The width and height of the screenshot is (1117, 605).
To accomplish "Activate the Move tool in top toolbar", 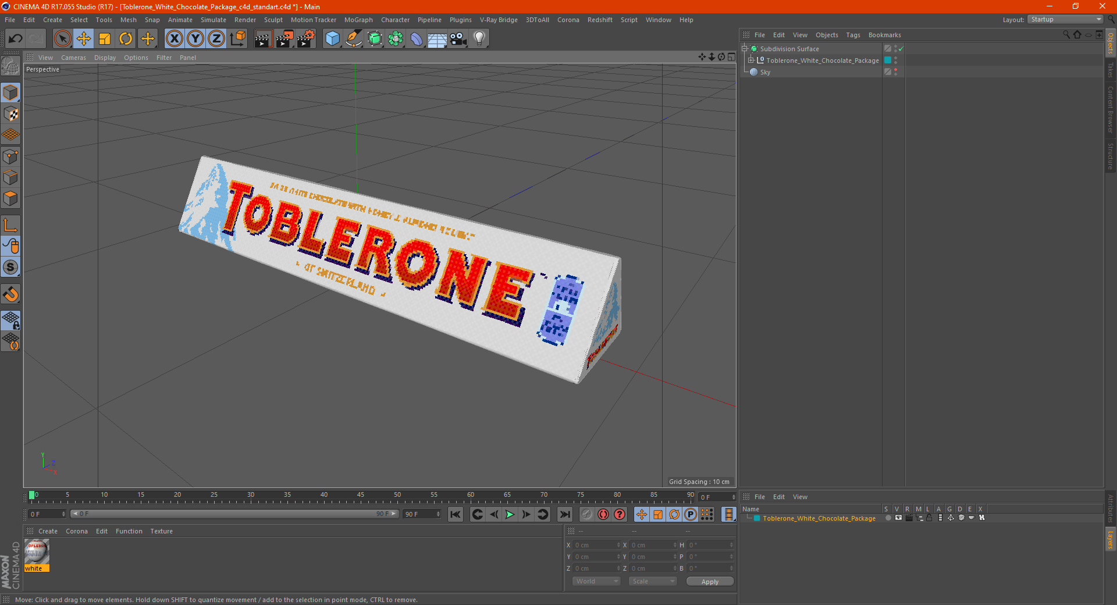I will pos(84,39).
